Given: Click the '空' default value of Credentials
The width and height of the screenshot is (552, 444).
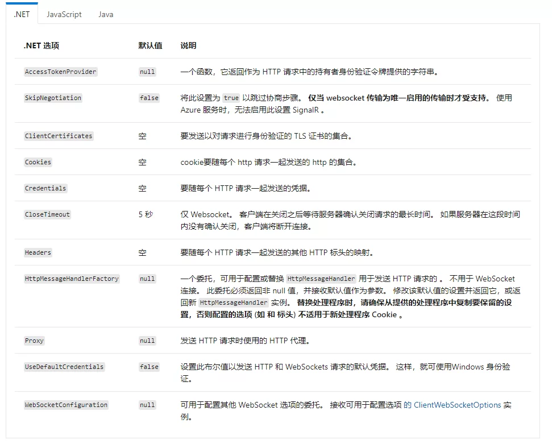Looking at the screenshot, I should pos(142,188).
